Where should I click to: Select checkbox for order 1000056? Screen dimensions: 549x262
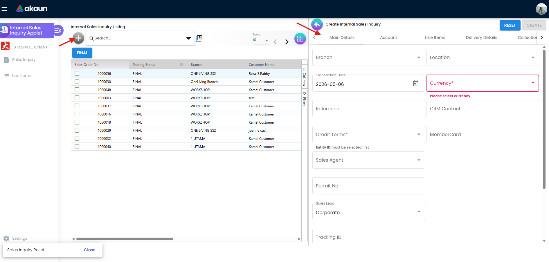click(x=77, y=73)
